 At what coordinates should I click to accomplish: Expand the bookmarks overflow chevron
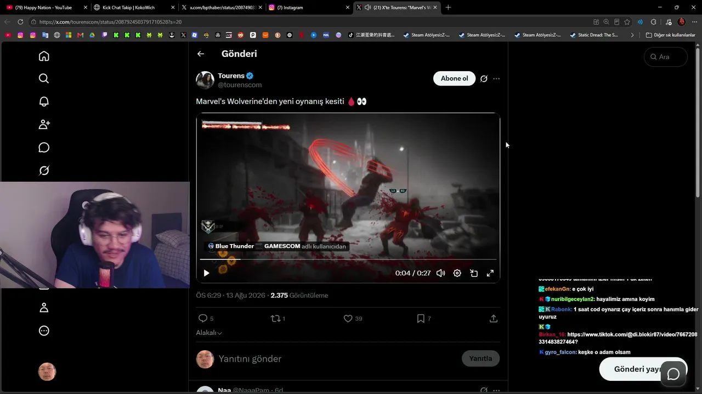point(632,35)
